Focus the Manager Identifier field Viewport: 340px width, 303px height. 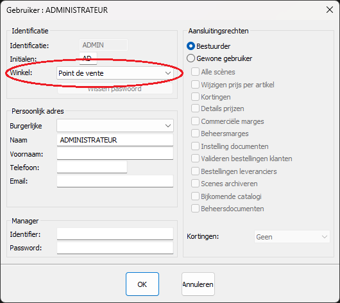(x=115, y=234)
